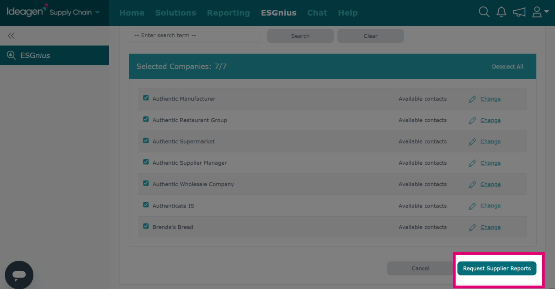Click Request Supplier Reports button
The width and height of the screenshot is (555, 289).
tap(497, 268)
